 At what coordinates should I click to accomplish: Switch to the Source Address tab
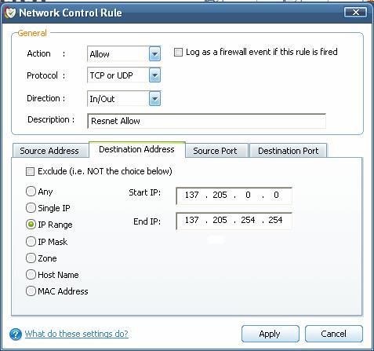(49, 151)
